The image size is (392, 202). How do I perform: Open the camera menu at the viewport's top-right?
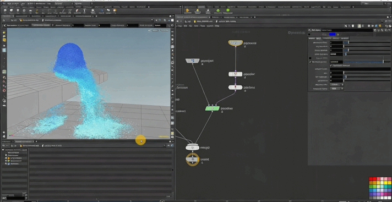(x=164, y=30)
